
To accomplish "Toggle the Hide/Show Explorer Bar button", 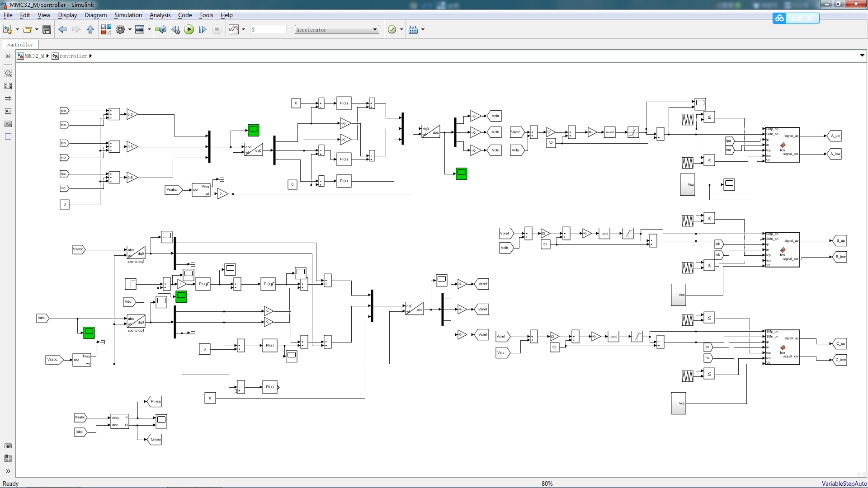I will tap(8, 56).
